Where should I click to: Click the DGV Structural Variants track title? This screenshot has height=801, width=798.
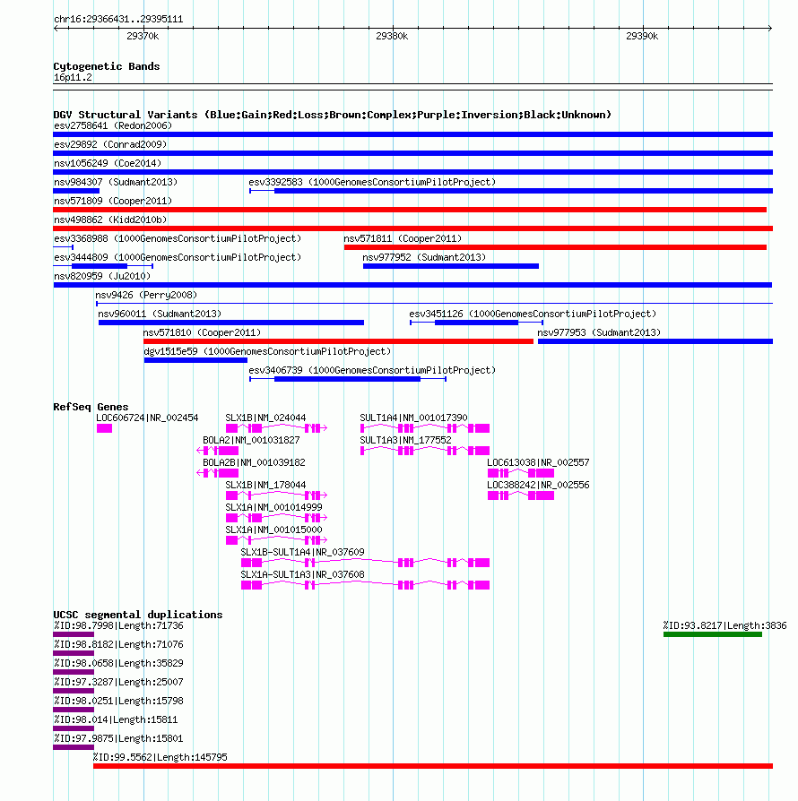coord(333,115)
